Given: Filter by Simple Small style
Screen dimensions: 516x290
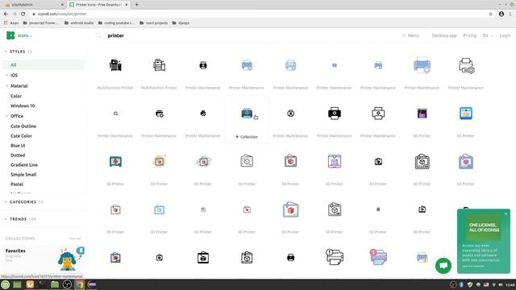Looking at the screenshot, I should tap(23, 175).
